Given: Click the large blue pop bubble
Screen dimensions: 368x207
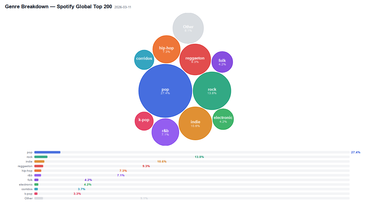Looking at the screenshot, I should 165,91.
